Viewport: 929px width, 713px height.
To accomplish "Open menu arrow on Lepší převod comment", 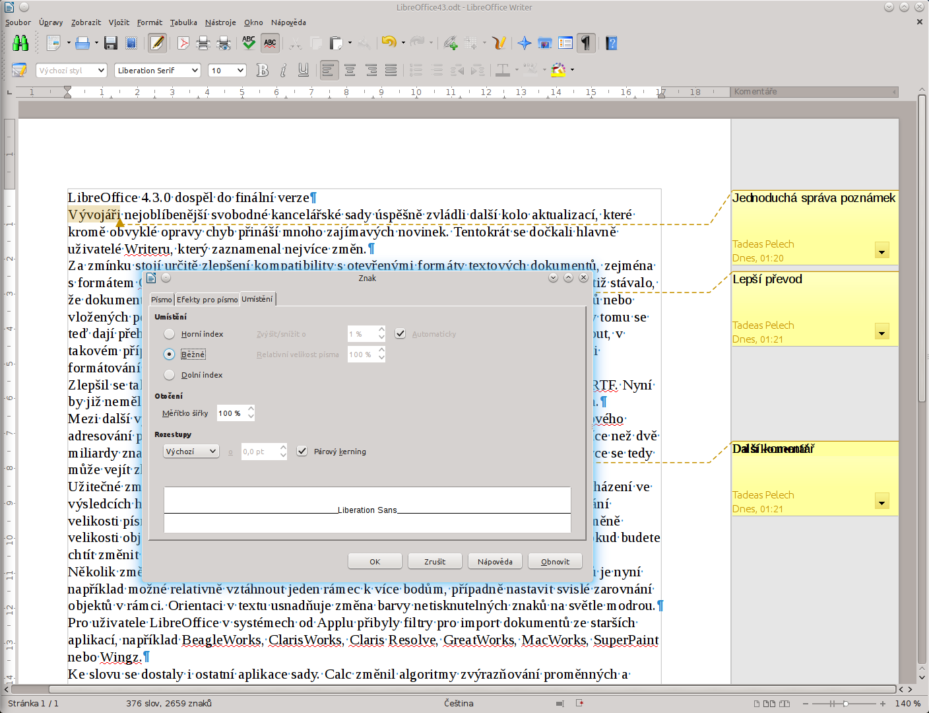I will (882, 332).
